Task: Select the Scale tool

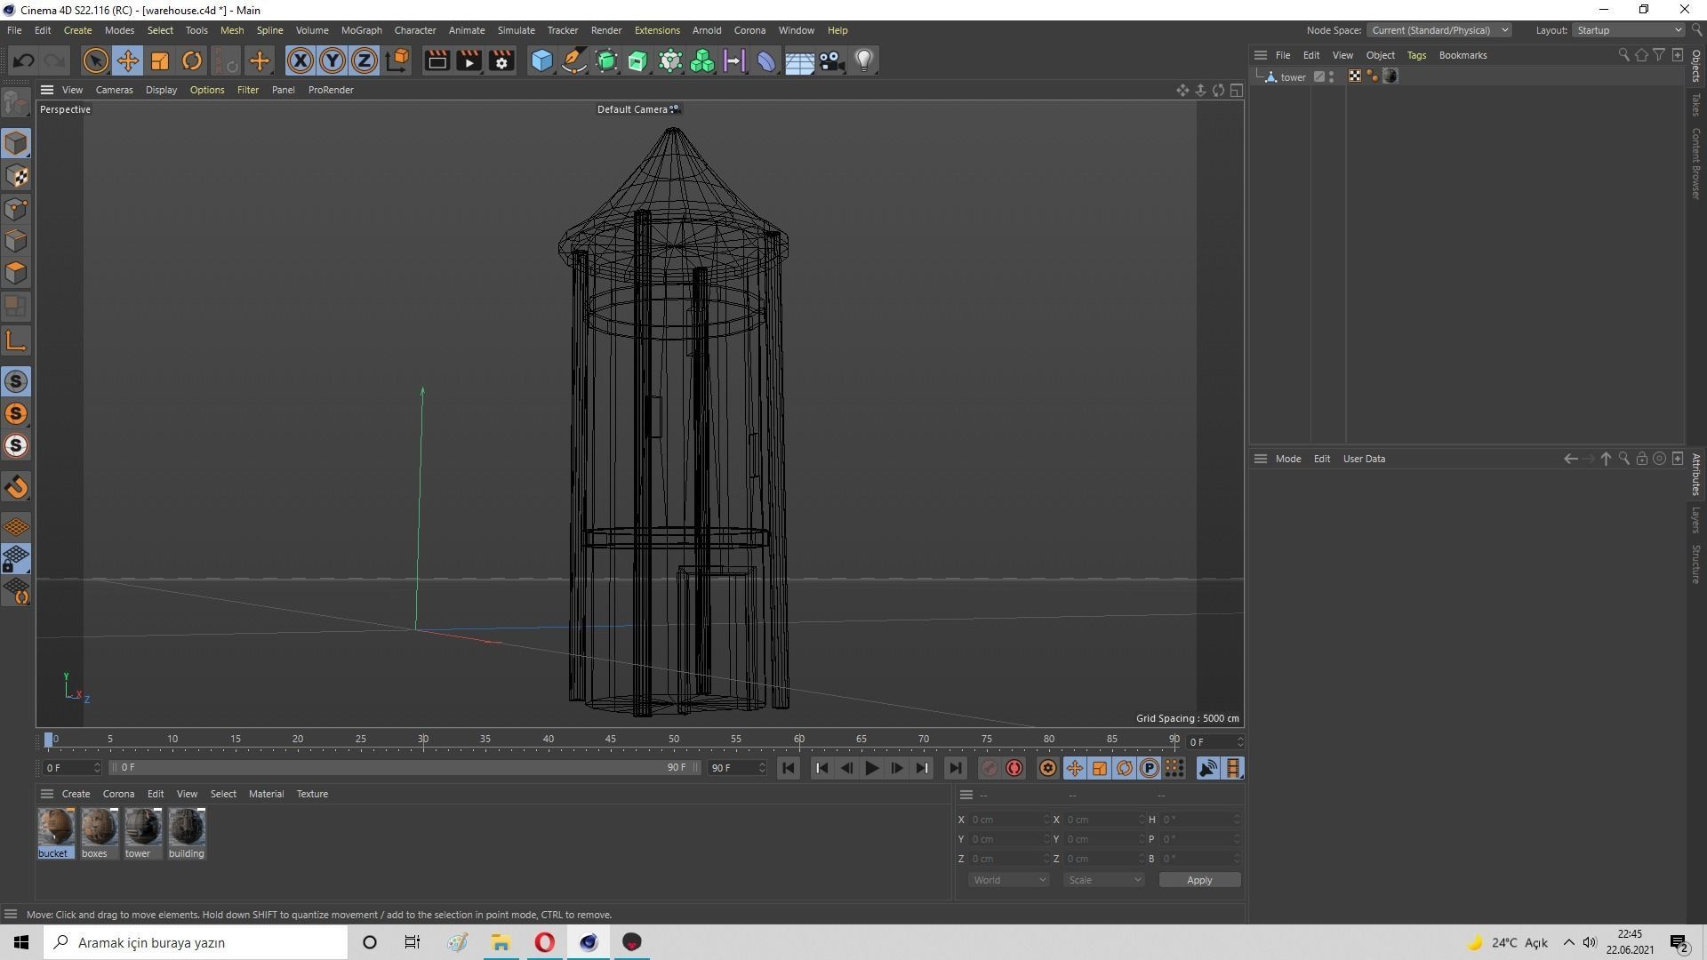Action: coord(160,60)
